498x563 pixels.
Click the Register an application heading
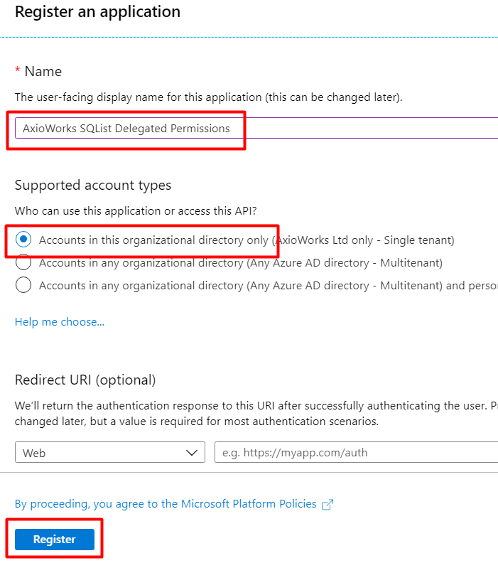[x=97, y=12]
